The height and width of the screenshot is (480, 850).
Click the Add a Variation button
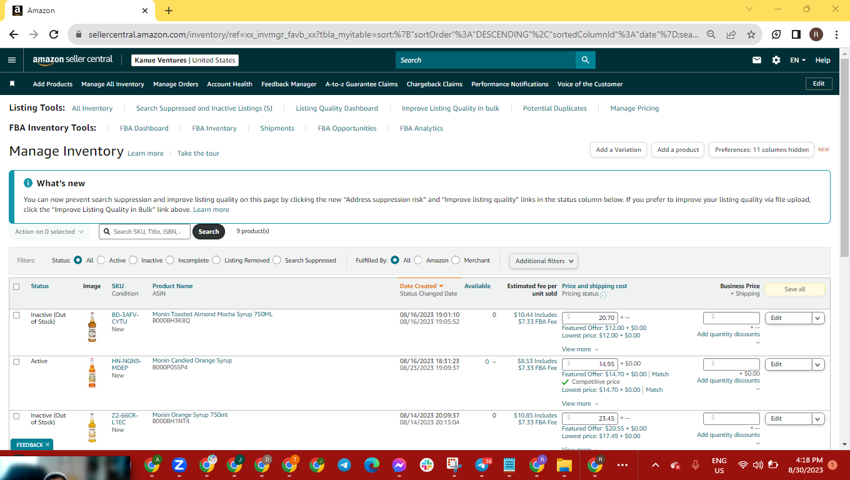(x=618, y=150)
